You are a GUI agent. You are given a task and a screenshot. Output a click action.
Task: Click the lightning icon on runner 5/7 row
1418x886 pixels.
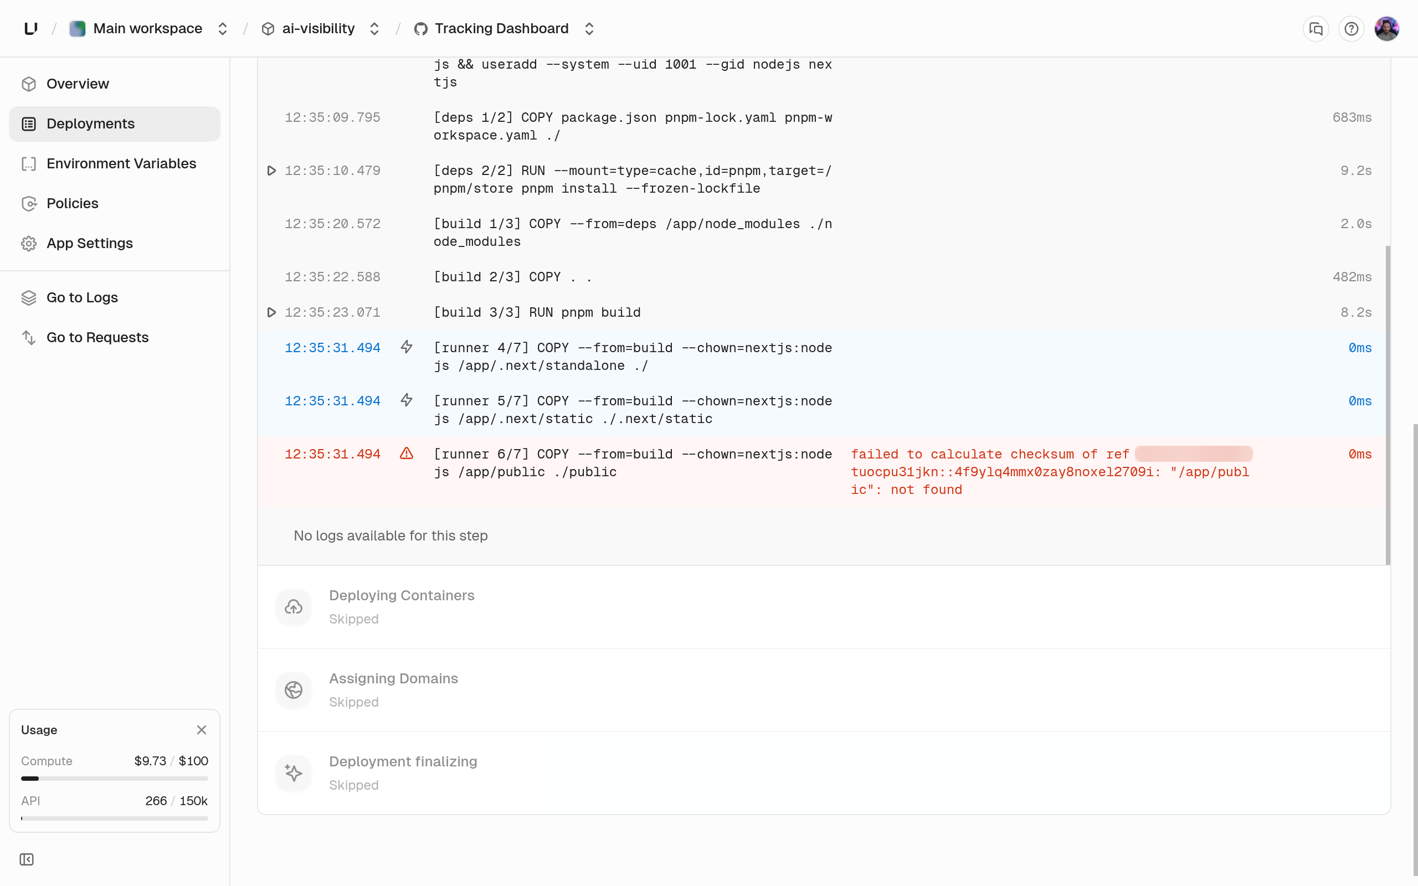pos(407,400)
